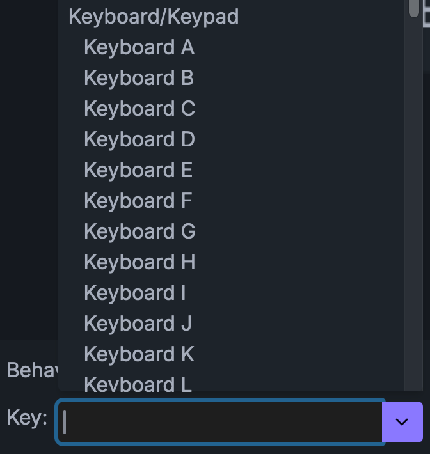Choose Keyboard K from the dropdown

[x=139, y=354]
